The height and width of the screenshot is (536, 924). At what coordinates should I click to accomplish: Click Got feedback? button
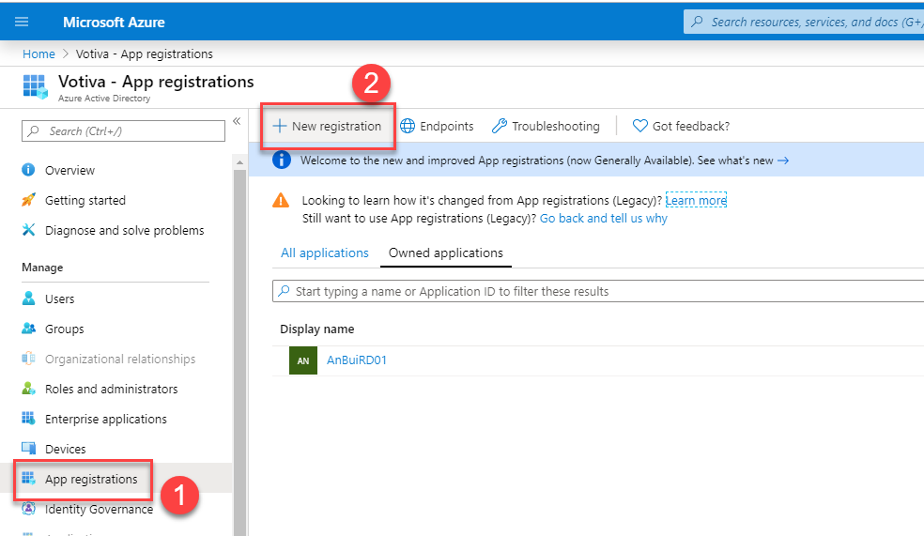pos(681,126)
